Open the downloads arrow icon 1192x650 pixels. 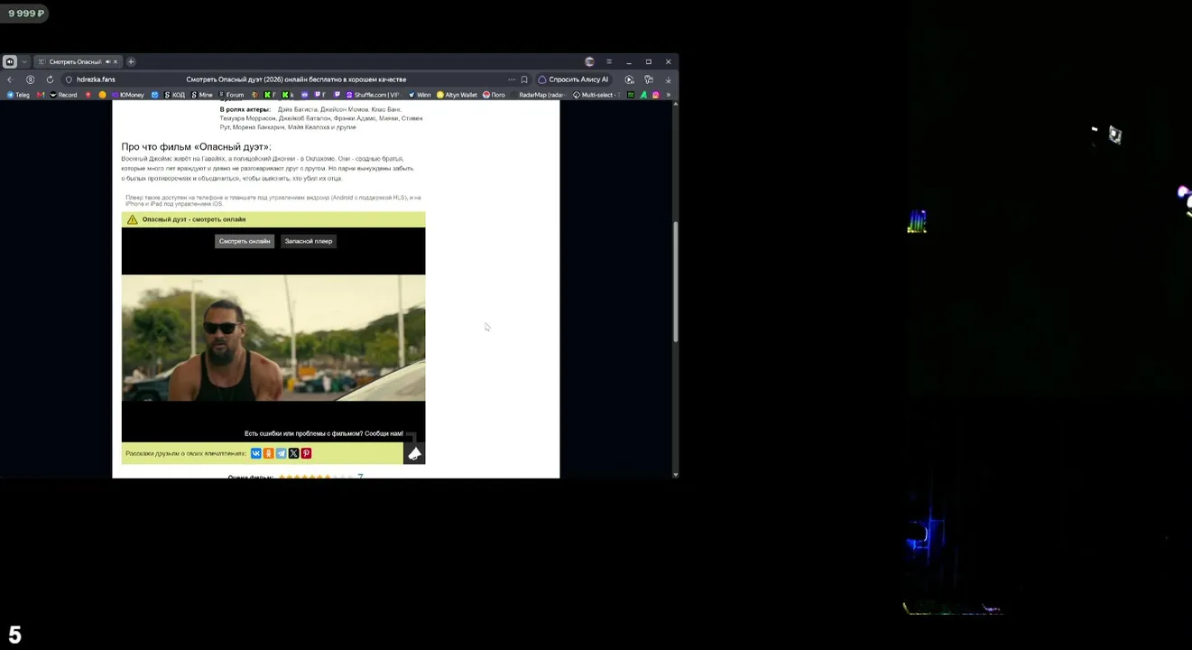pyautogui.click(x=668, y=79)
